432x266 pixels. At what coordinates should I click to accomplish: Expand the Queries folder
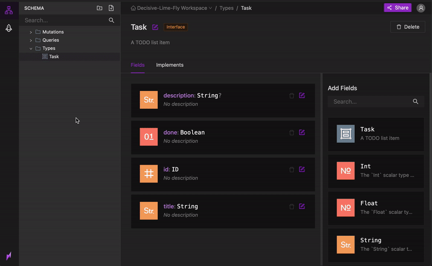(x=31, y=40)
